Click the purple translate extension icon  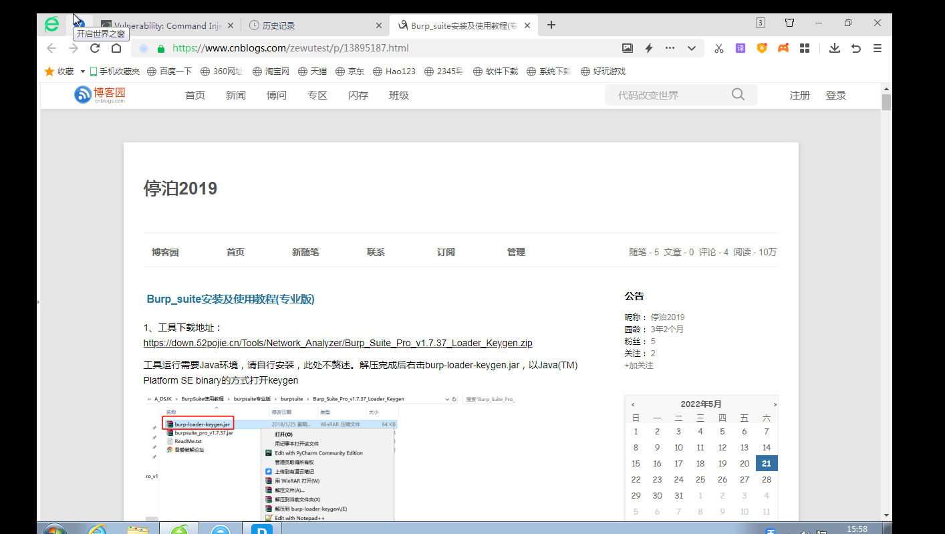[740, 48]
